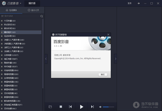Expand the [综艺]人气飙升榜 (10) node
This screenshot has width=162, height=111.
pos(2,47)
